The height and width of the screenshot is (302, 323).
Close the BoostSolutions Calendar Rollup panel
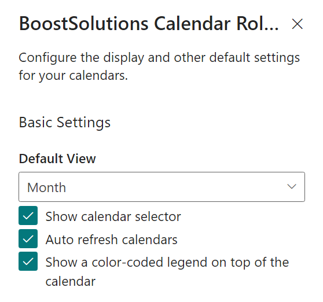pyautogui.click(x=297, y=24)
